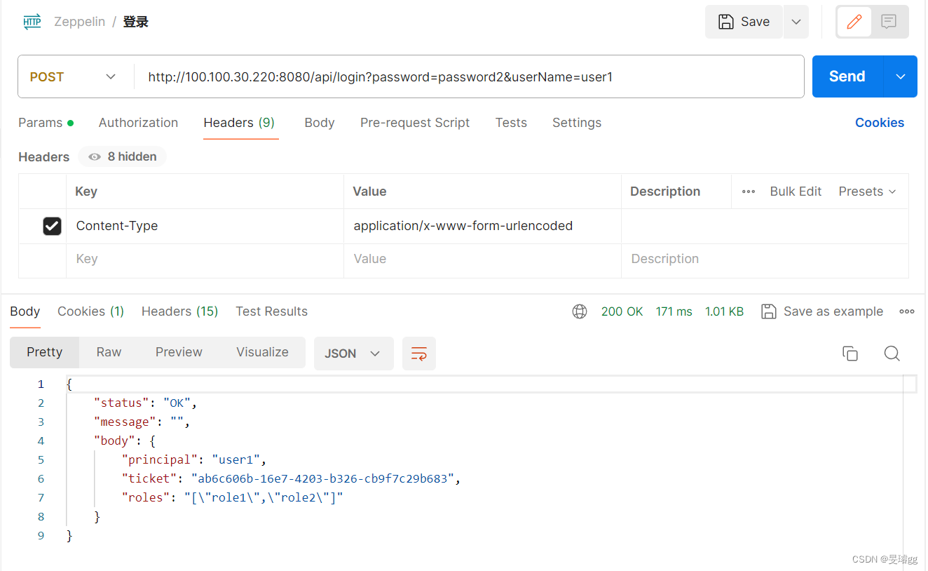Open the Pre-request Script tab

point(415,123)
